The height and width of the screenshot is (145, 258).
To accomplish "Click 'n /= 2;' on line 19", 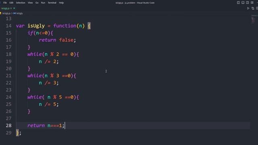I will (48, 62).
